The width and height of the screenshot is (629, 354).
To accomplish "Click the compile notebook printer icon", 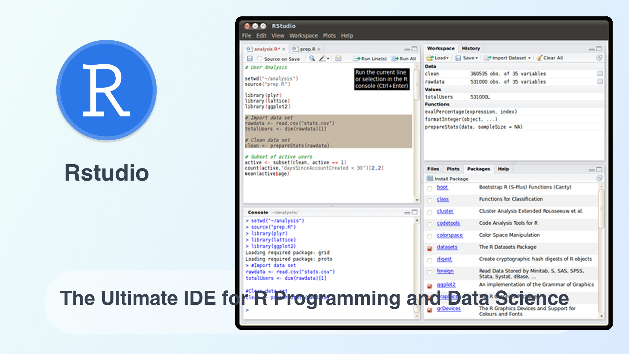I will click(338, 58).
